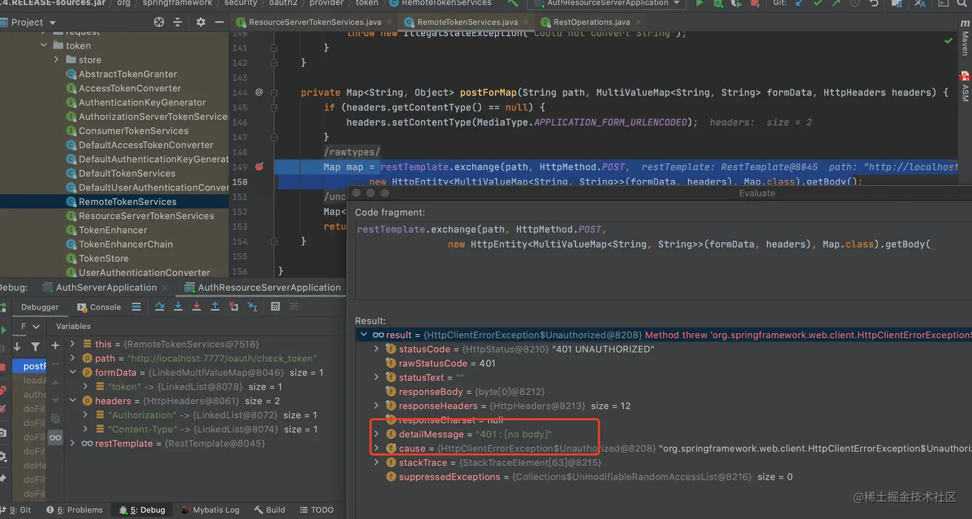Expand the "this" variable node
972x519 pixels.
pyautogui.click(x=73, y=344)
